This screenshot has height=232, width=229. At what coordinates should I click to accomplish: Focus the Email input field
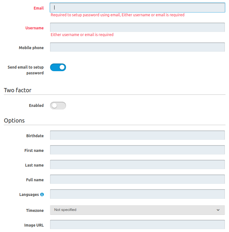tap(137, 8)
